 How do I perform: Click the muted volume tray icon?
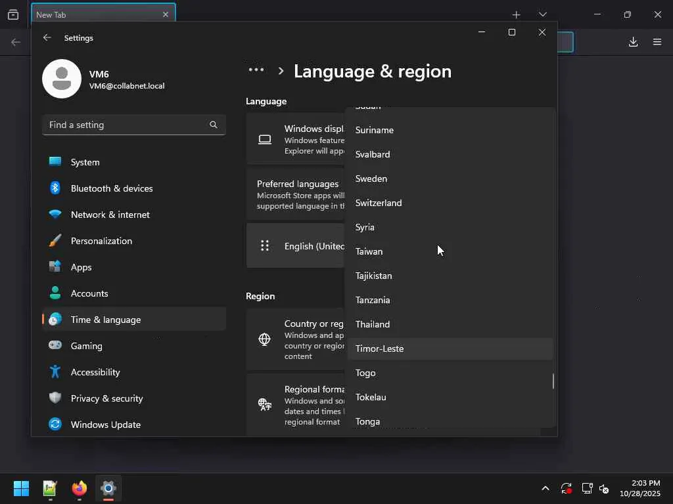[x=605, y=488]
